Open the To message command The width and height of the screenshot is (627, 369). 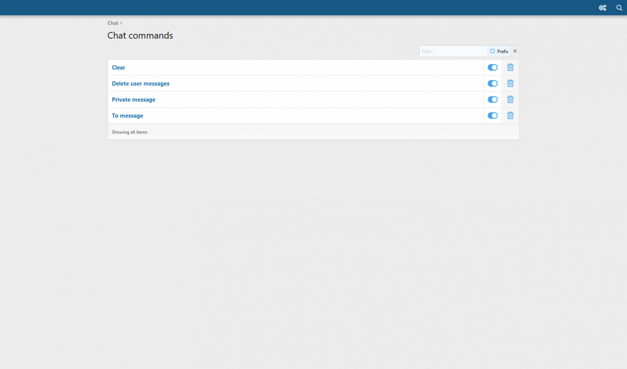point(127,116)
